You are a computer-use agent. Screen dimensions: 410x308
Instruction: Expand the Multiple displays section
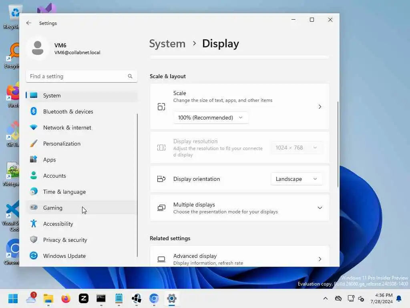(239, 208)
